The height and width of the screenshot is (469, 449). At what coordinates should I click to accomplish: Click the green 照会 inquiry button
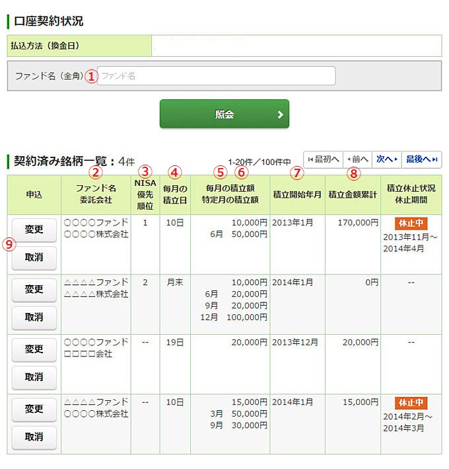click(224, 114)
